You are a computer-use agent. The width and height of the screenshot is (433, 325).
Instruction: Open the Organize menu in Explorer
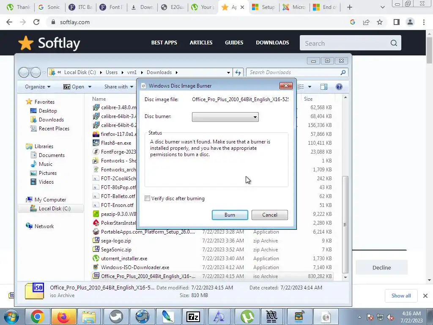click(38, 87)
